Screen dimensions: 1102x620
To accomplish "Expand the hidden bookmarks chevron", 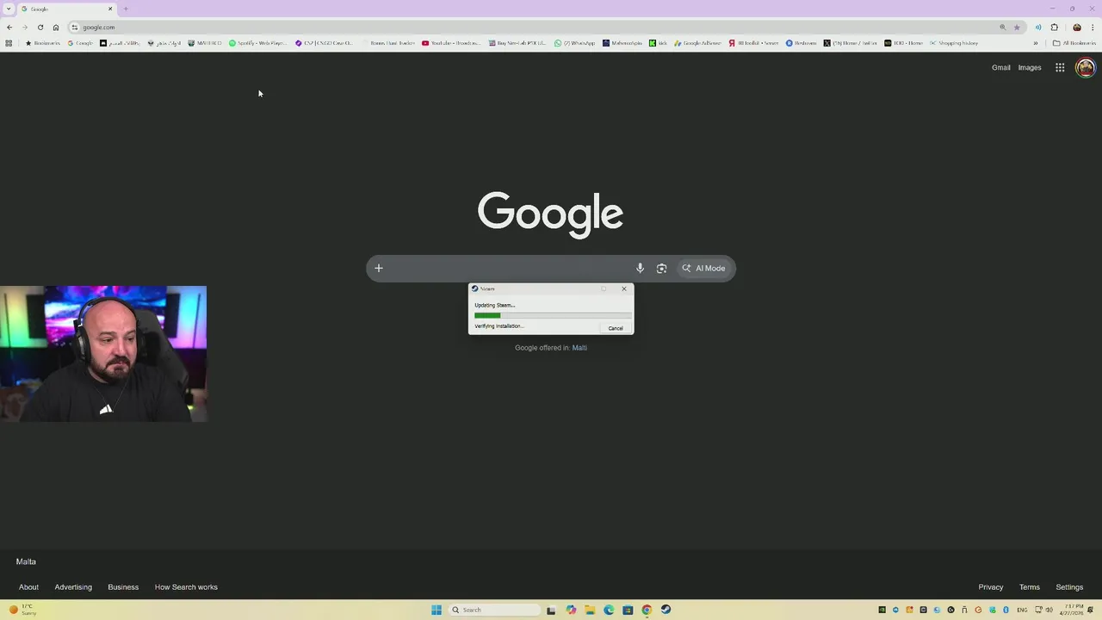I will tap(1036, 43).
